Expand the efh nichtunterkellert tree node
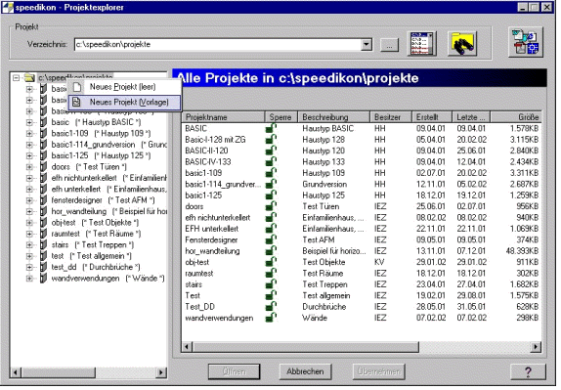Screen dimensions: 561x390 click(x=29, y=178)
